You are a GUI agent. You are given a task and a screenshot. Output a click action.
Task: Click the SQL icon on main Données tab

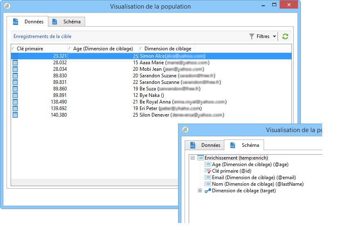pos(16,22)
